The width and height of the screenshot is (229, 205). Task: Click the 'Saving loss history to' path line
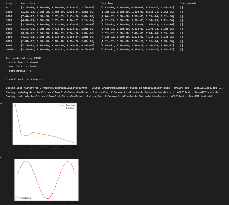114,88
